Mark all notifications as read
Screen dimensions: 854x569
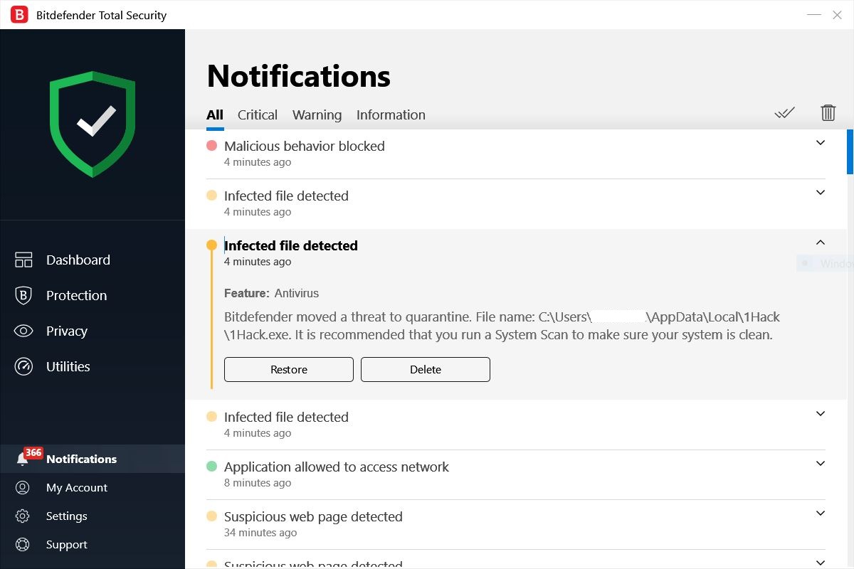(784, 113)
